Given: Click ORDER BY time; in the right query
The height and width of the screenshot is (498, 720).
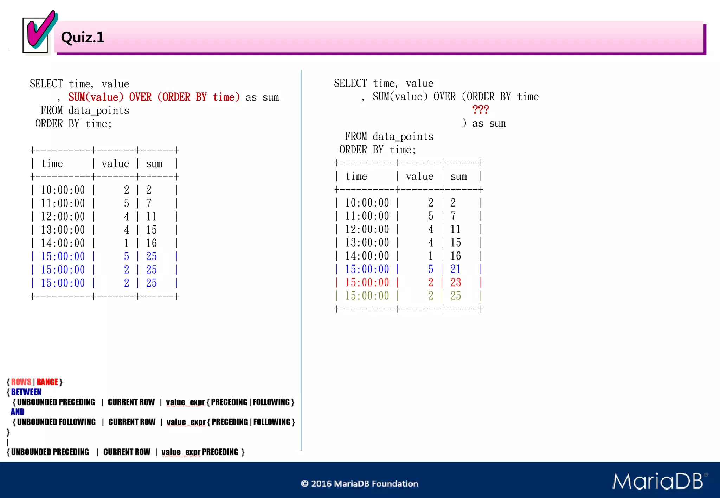Looking at the screenshot, I should (378, 150).
